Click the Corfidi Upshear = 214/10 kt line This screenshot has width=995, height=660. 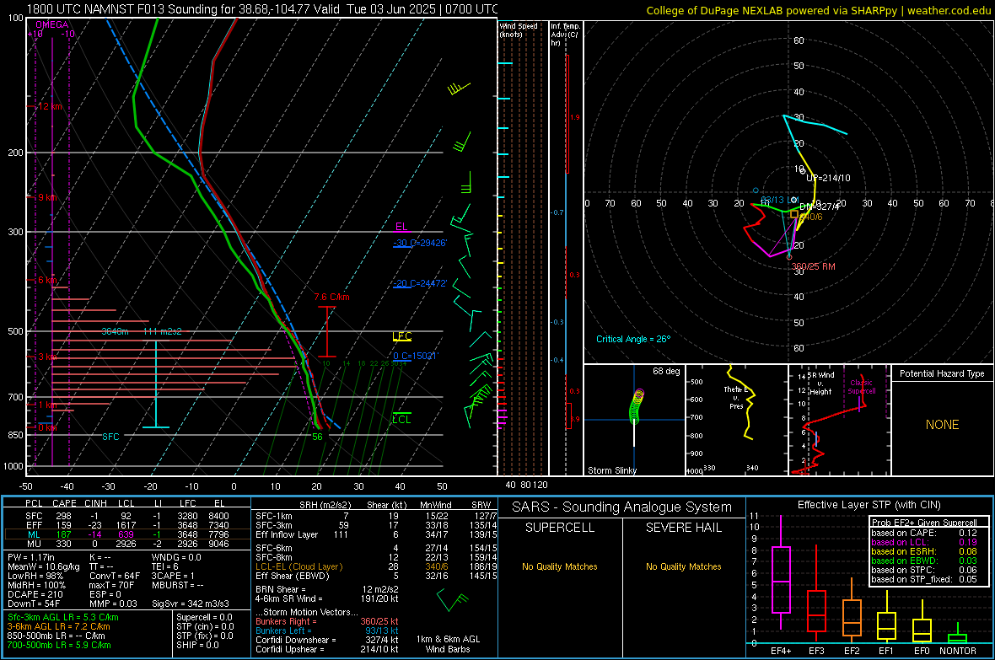327,649
